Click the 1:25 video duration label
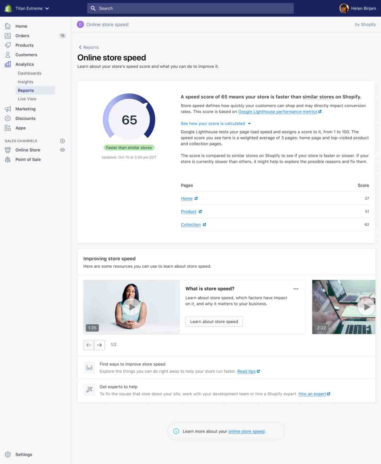Screen dimensions: 381x464 [92, 328]
